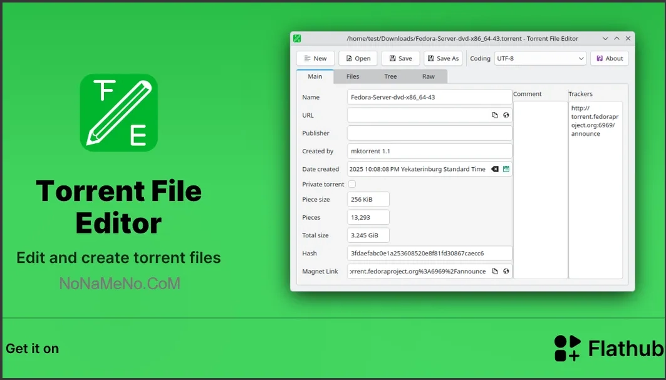Open Magnet Link via globe icon
666x380 pixels.
tap(506, 271)
